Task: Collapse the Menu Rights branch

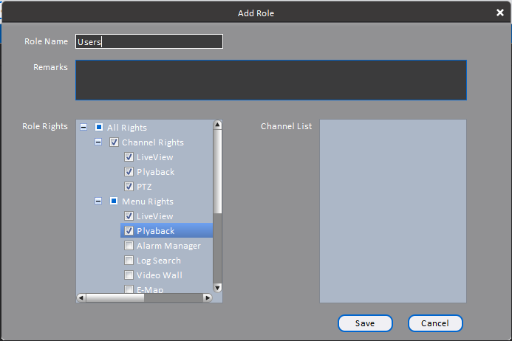Action: point(98,201)
